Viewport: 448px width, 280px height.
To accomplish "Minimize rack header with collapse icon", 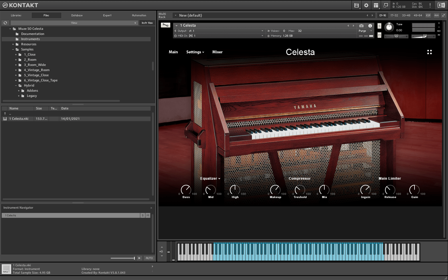I will [443, 15].
